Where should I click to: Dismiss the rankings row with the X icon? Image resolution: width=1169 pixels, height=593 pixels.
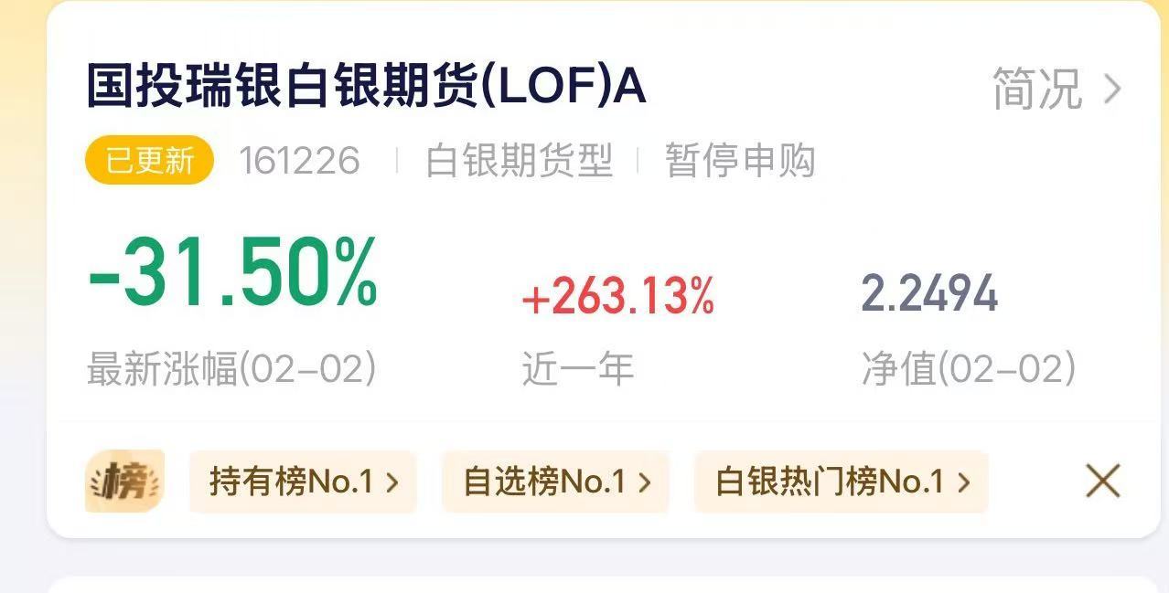pos(1102,481)
